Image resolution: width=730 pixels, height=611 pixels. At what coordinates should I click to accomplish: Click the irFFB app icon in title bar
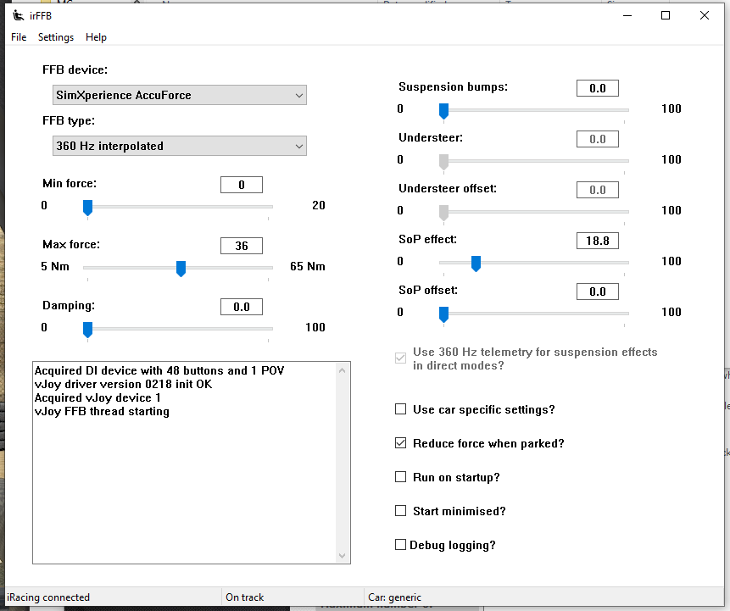click(18, 15)
